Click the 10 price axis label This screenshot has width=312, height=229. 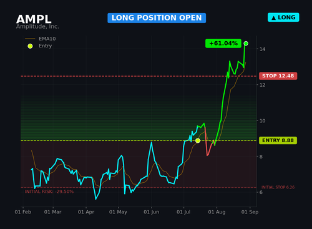pyautogui.click(x=262, y=121)
